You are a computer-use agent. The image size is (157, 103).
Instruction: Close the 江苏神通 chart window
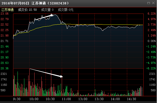(x=153, y=3)
